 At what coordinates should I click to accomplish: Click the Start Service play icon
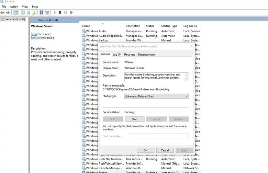(55, 12)
